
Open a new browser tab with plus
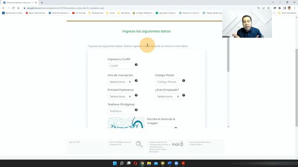pyautogui.click(x=42, y=3)
